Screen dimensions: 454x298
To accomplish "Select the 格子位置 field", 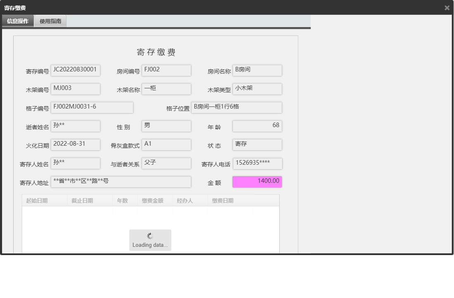I will tap(236, 107).
